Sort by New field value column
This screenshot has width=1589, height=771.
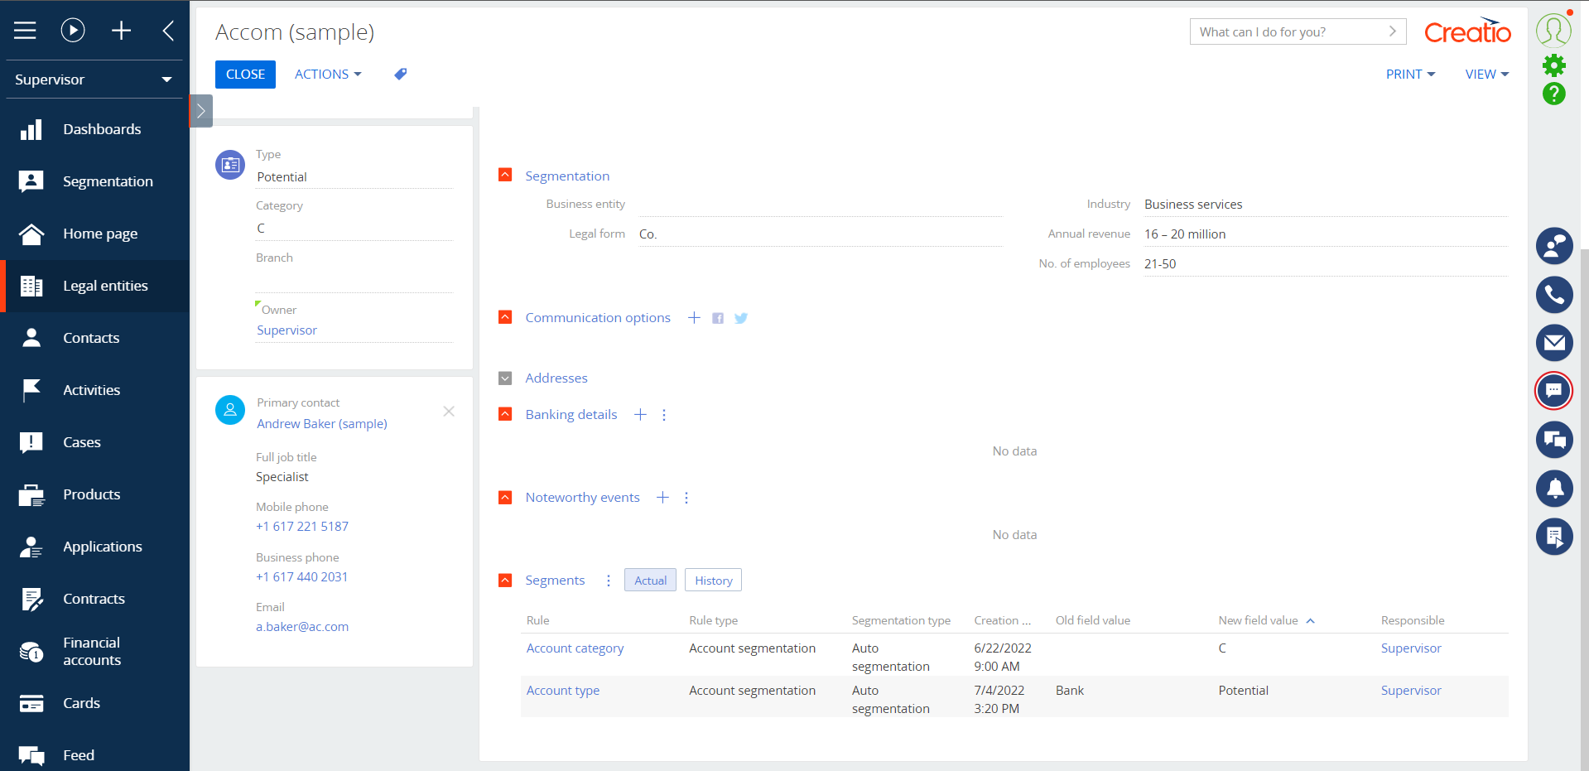(x=1258, y=620)
